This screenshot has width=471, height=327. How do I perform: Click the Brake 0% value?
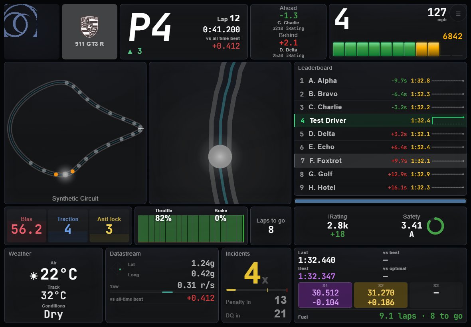click(220, 219)
